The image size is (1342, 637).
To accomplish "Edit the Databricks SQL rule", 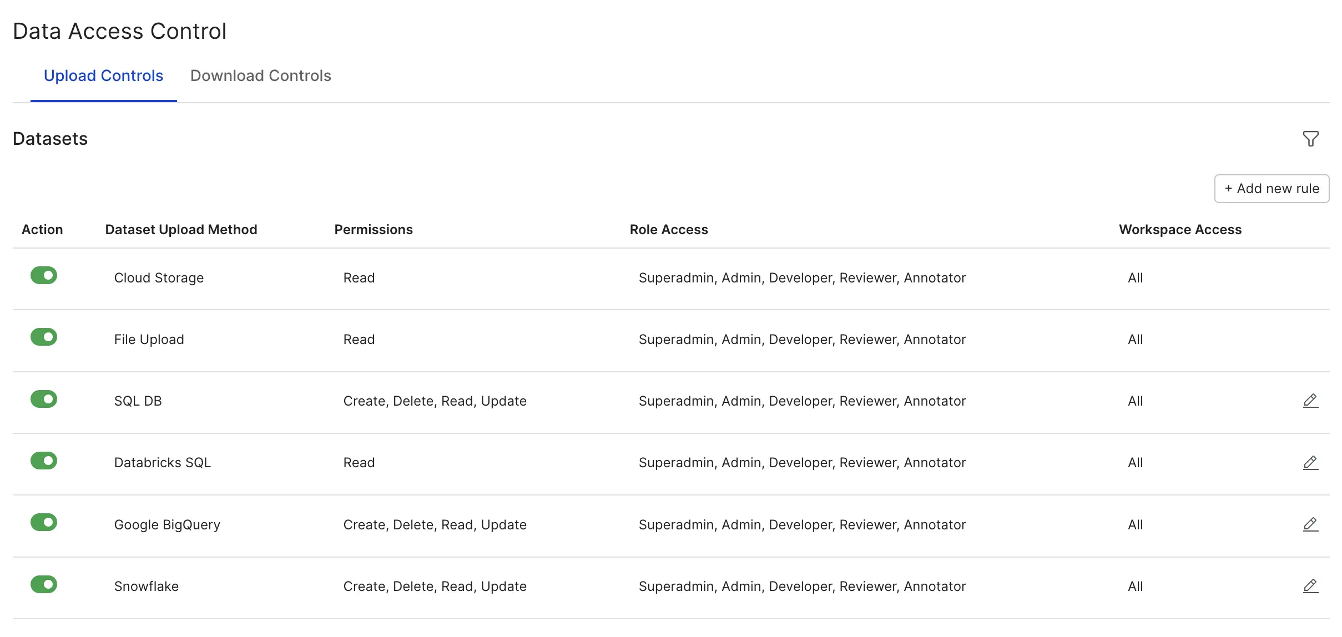I will 1310,462.
